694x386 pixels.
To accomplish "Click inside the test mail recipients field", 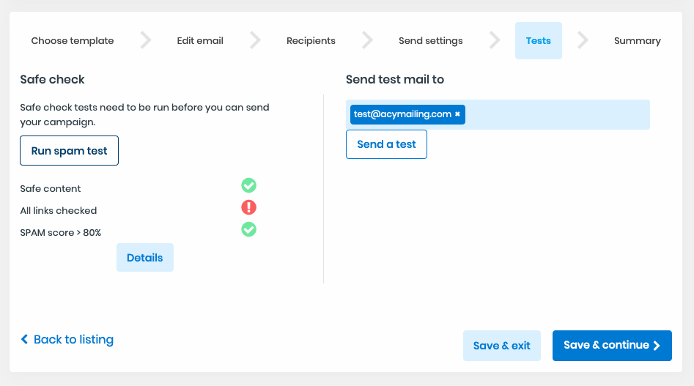I will click(x=557, y=115).
